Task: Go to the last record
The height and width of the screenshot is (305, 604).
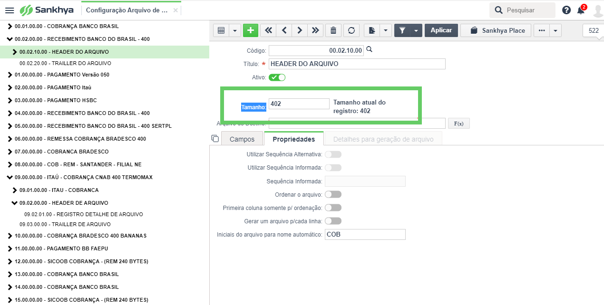Action: tap(315, 30)
